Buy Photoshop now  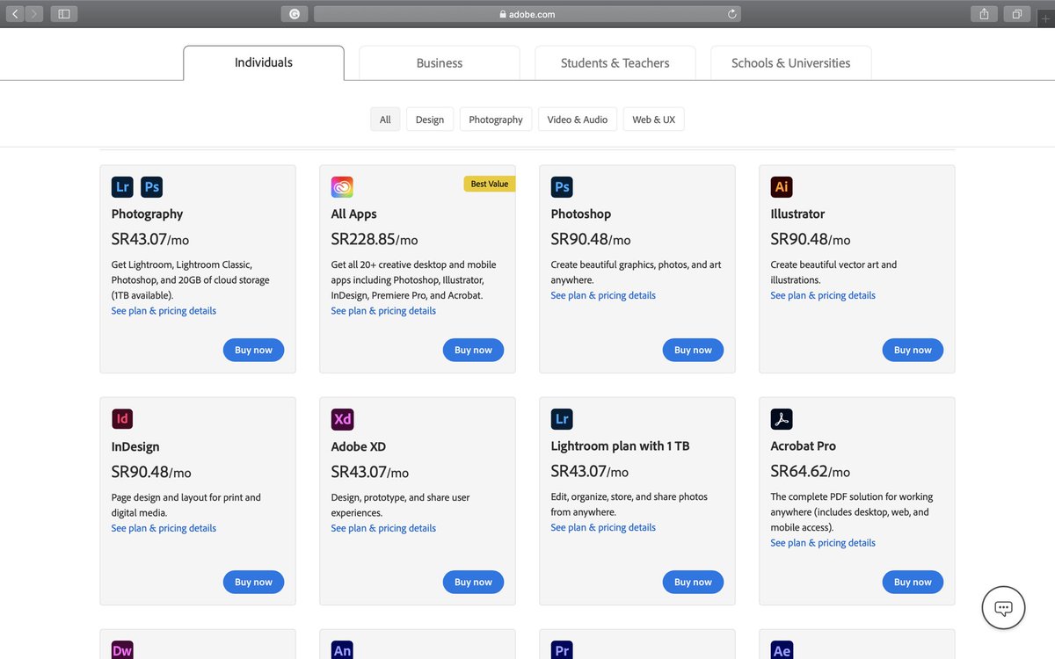693,350
